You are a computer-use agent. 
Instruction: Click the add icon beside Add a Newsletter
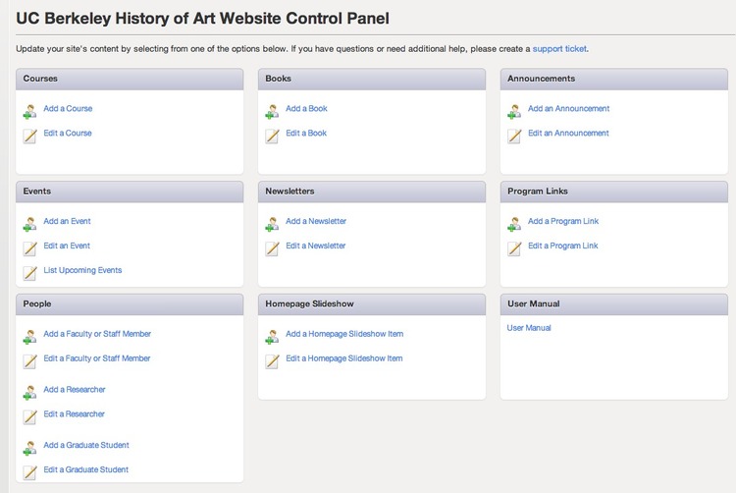point(272,225)
